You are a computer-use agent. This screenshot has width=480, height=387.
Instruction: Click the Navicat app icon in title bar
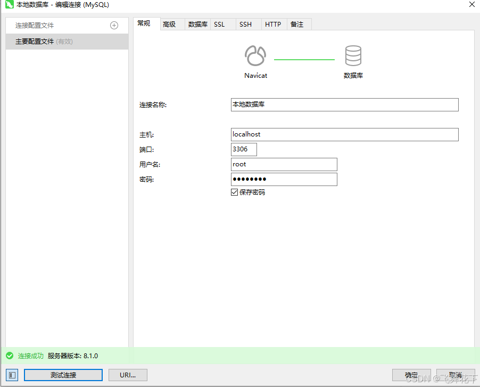tap(10, 4)
